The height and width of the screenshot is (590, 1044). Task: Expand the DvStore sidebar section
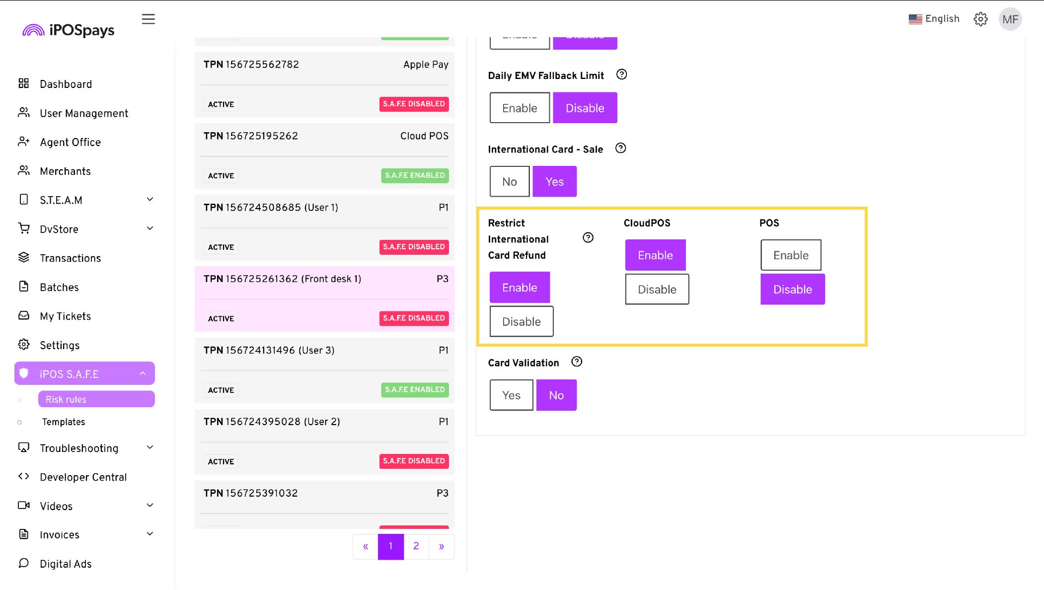(85, 229)
